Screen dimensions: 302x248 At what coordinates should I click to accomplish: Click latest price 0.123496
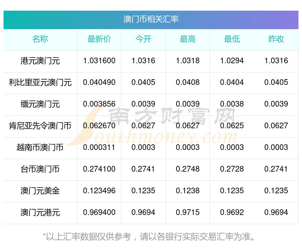pos(99,191)
